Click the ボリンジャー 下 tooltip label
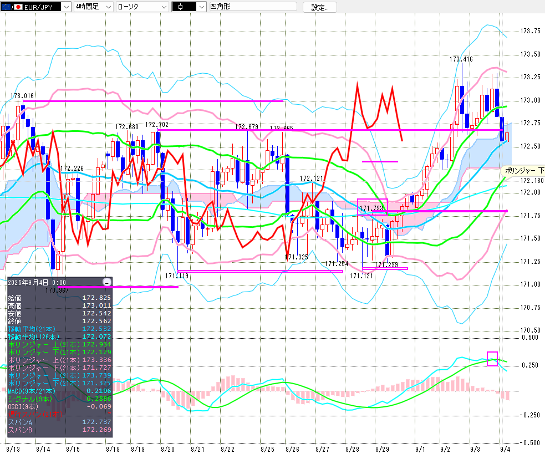Screen dimensions: 545x454 (x=524, y=170)
